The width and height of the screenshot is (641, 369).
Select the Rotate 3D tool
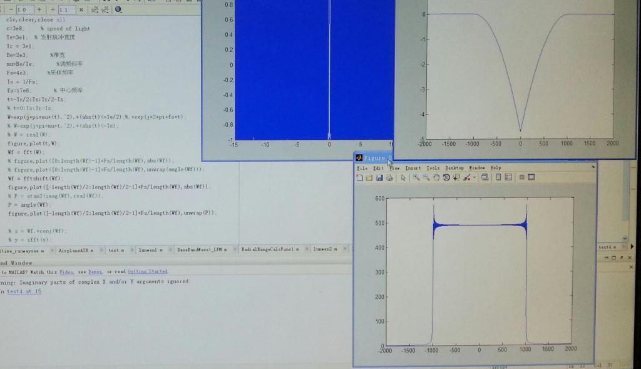click(446, 177)
